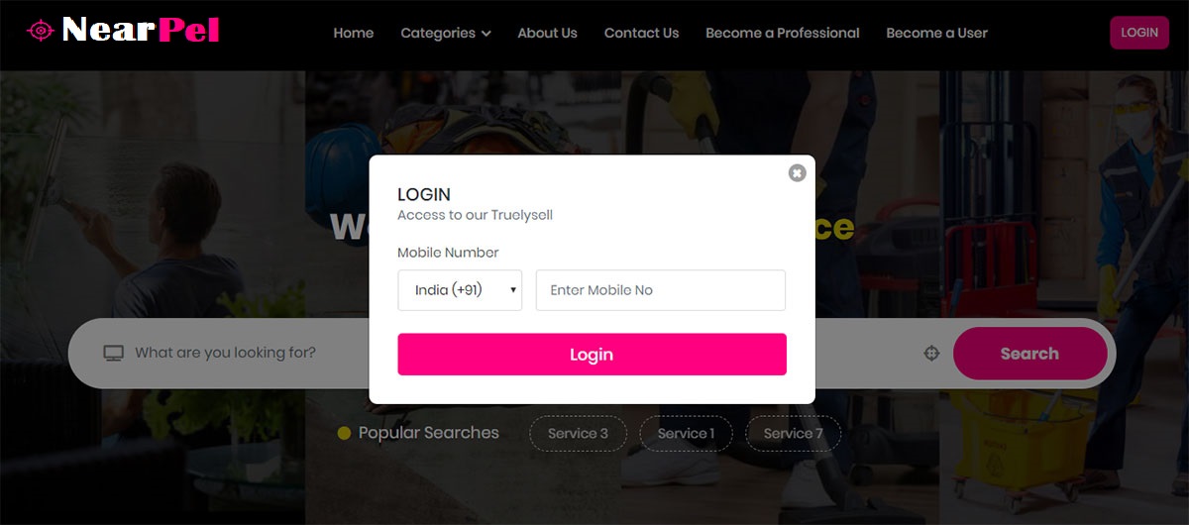This screenshot has width=1189, height=525.
Task: Select Become a User in navigation
Action: (x=936, y=33)
